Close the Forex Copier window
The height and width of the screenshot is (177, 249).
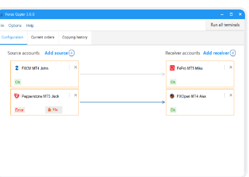[x=240, y=14]
